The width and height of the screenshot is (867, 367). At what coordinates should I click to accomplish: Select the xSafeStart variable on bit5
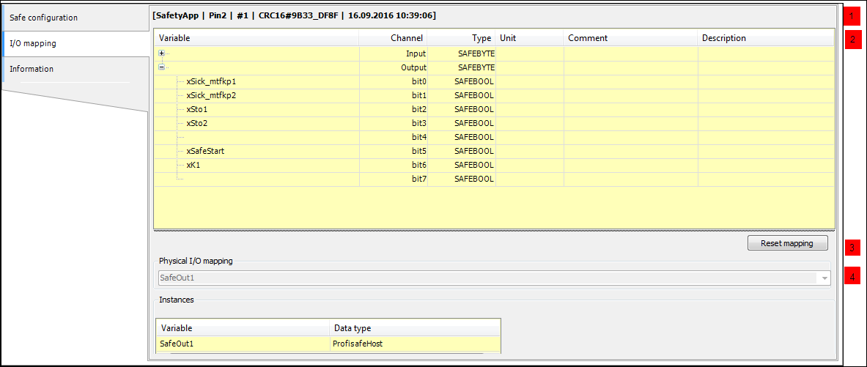point(205,151)
